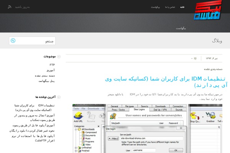Viewport: 230px width, 153px height.
Task: Switch to the Sounds tab
Action: tap(179, 110)
